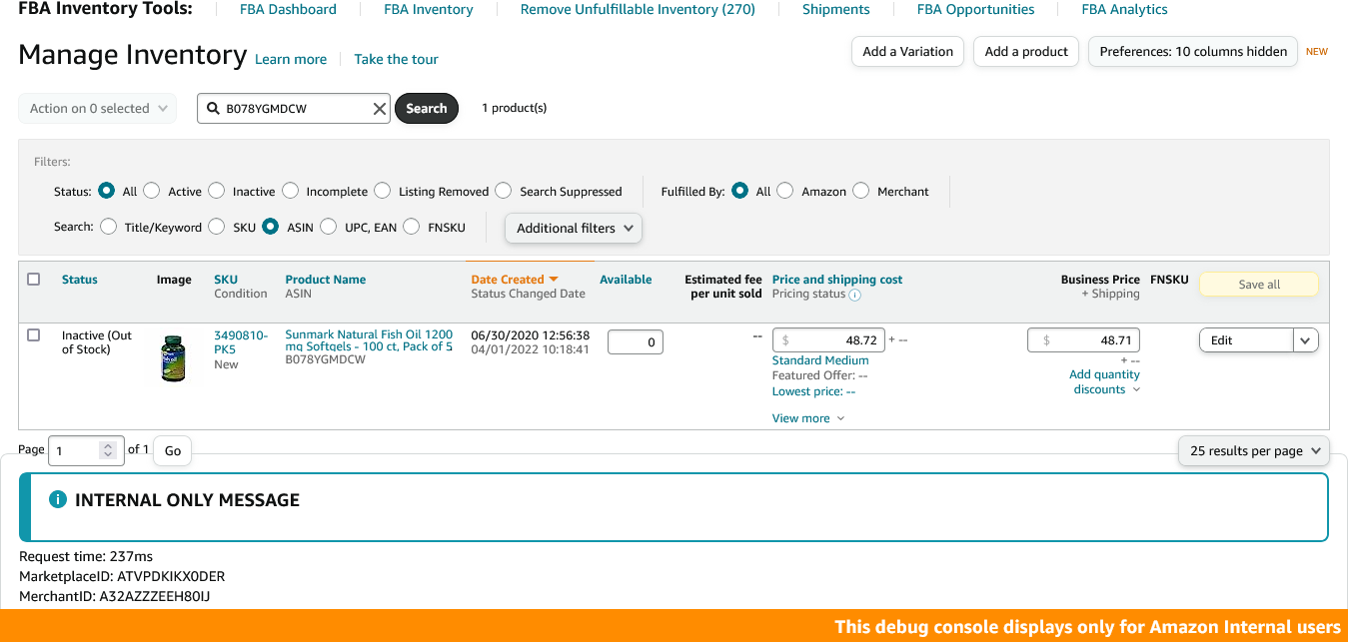The height and width of the screenshot is (642, 1348).
Task: Open Remove Unfulfillable Inventory (270)
Action: pos(638,9)
